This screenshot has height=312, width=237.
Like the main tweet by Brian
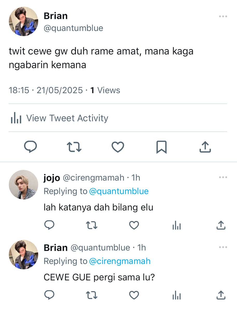click(118, 147)
